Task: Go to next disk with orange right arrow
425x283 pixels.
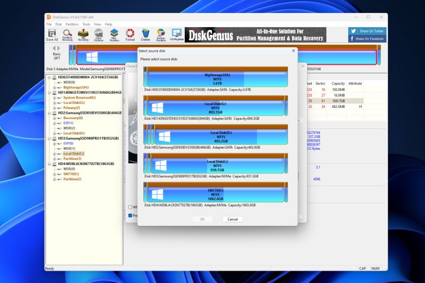Action: (58, 48)
